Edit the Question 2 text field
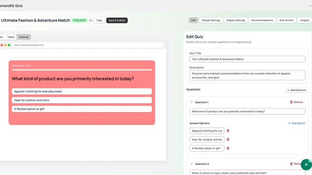312x175 pixels. 247,173
